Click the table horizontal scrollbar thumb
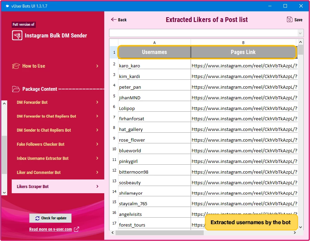The image size is (310, 241). (160, 233)
